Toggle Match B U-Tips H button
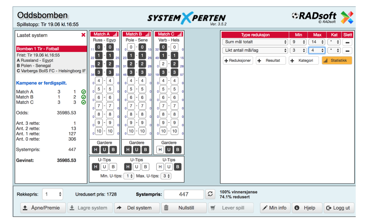This screenshot has width=368, height=223. [x=128, y=167]
